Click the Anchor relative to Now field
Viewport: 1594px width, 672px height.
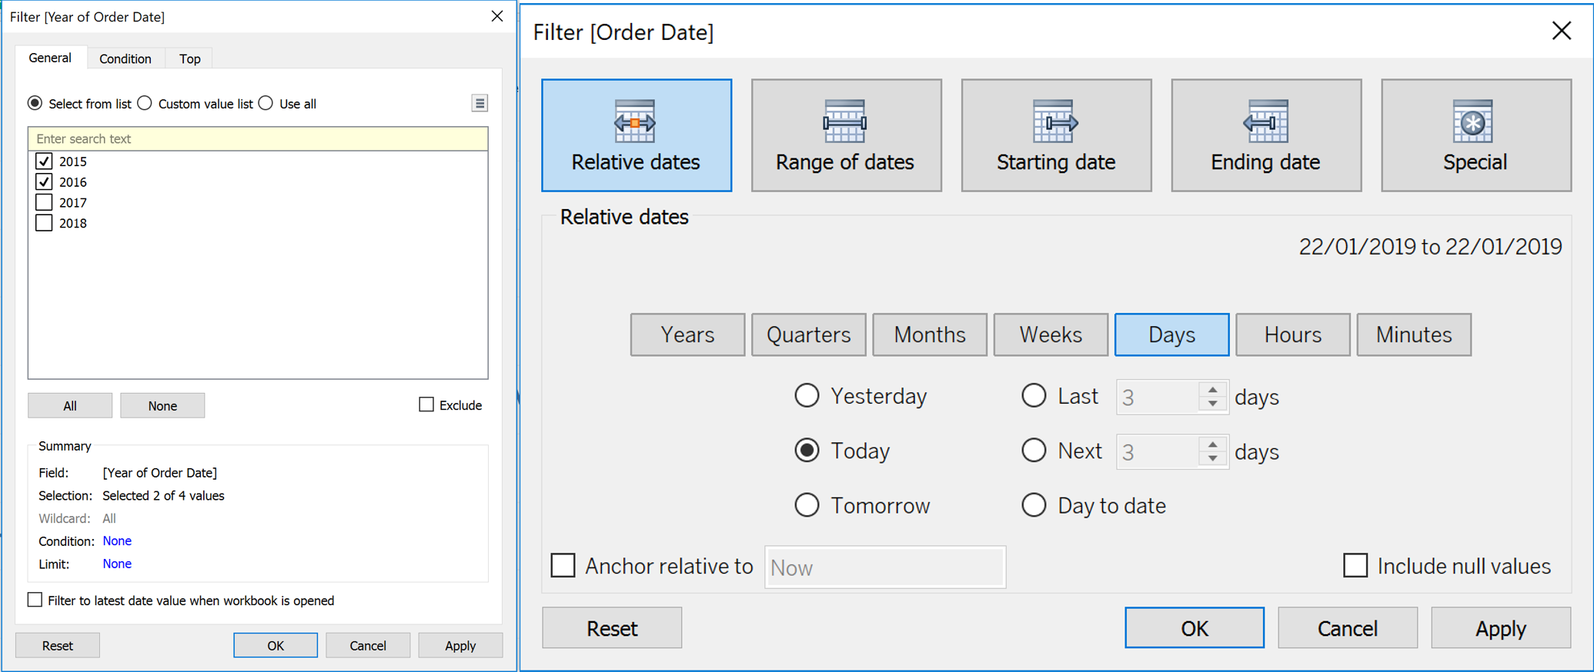point(885,567)
